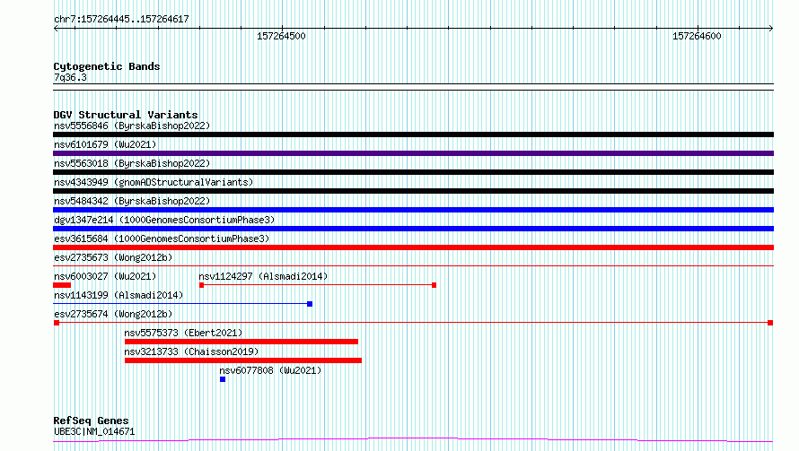The height and width of the screenshot is (451, 799).
Task: Open nsv1143199 (Alsmadi2014) variant label
Action: 119,295
